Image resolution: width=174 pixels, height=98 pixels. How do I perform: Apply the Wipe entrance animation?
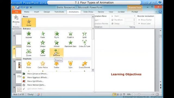tap(29, 44)
